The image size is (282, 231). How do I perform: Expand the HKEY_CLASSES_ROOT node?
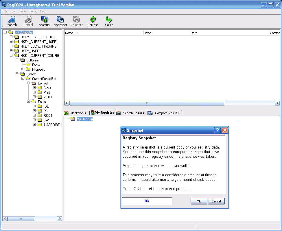point(11,37)
